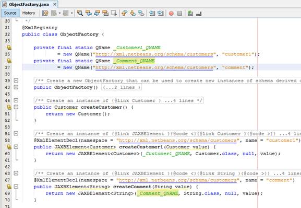Click the "comment" string on line 37
Image resolution: width=301 pixels, height=208 pixels.
coord(235,67)
